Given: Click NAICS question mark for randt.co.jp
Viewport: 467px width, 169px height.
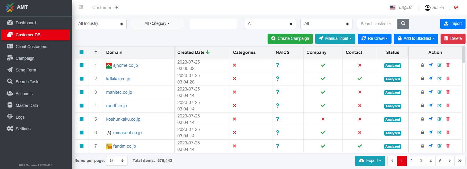Looking at the screenshot, I should 278,106.
